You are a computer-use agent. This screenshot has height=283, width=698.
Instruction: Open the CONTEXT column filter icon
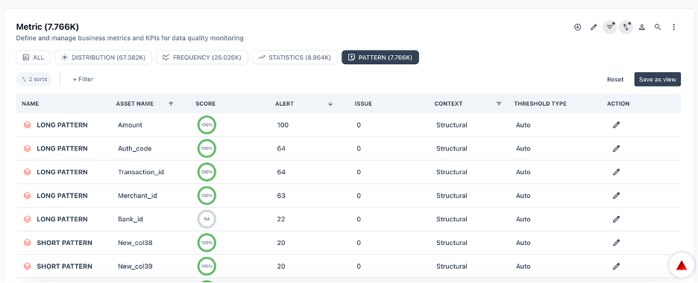pyautogui.click(x=499, y=104)
